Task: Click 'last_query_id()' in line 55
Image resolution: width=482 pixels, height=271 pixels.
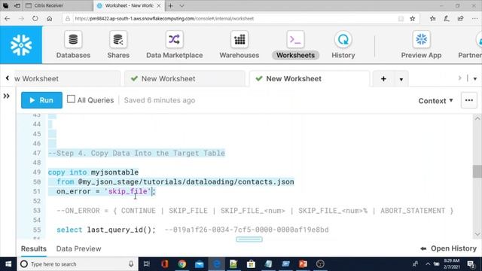Action: coord(119,230)
